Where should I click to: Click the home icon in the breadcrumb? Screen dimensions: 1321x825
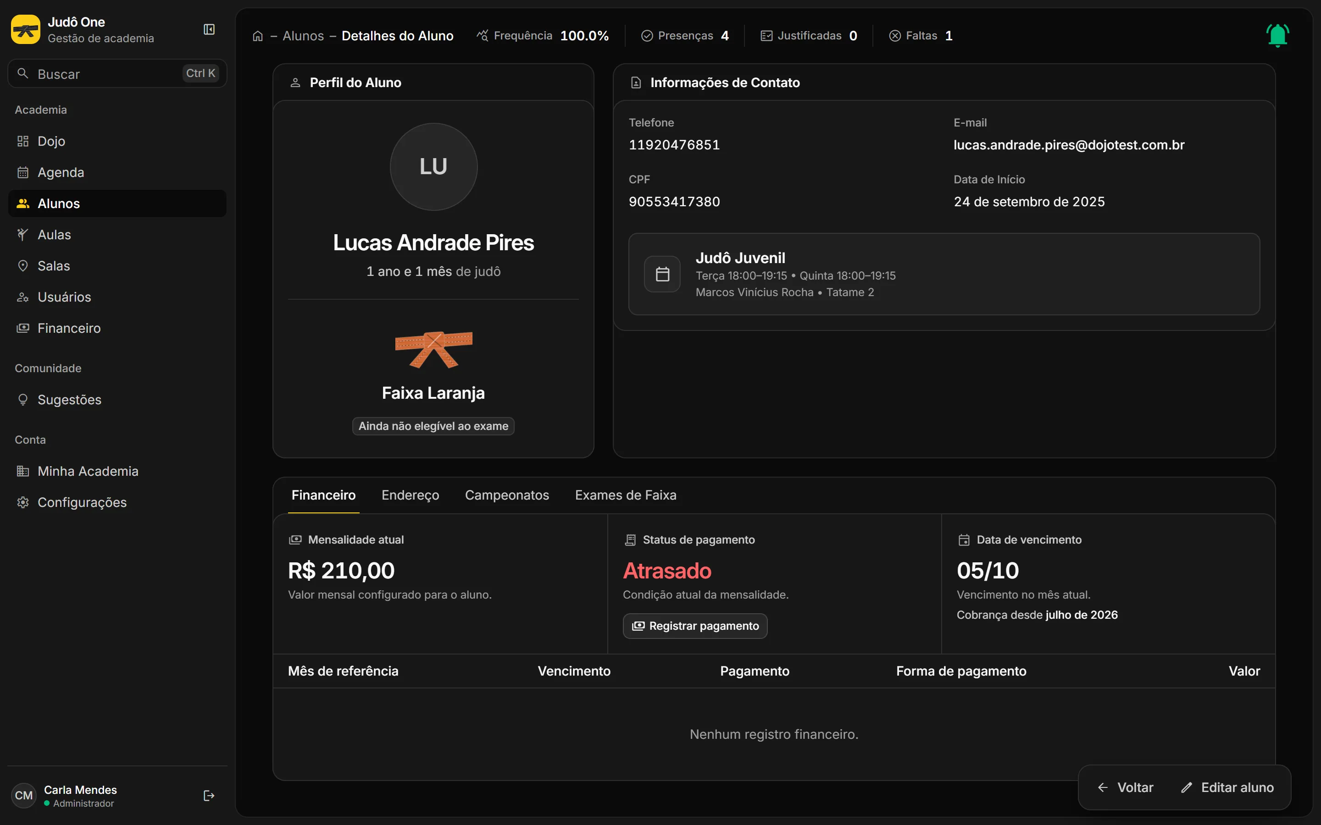tap(258, 36)
